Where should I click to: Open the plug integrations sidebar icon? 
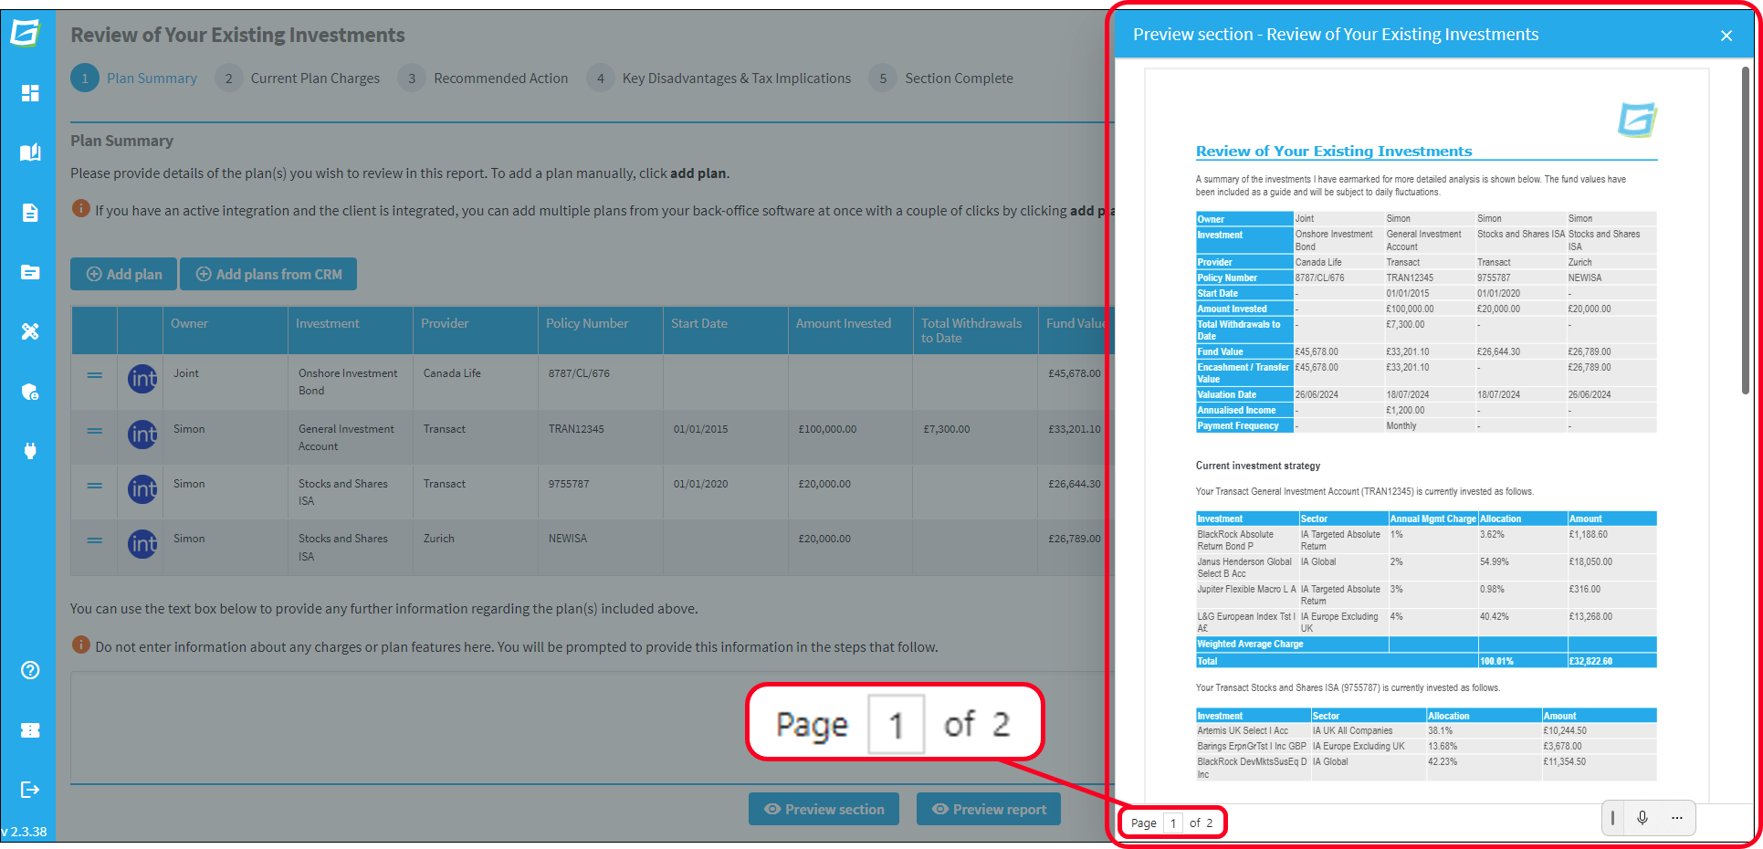30,450
